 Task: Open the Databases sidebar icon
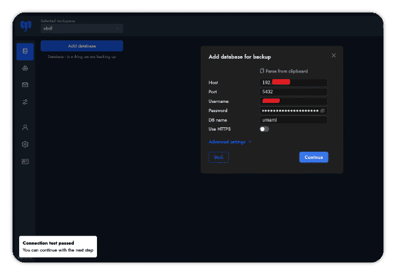pyautogui.click(x=25, y=51)
